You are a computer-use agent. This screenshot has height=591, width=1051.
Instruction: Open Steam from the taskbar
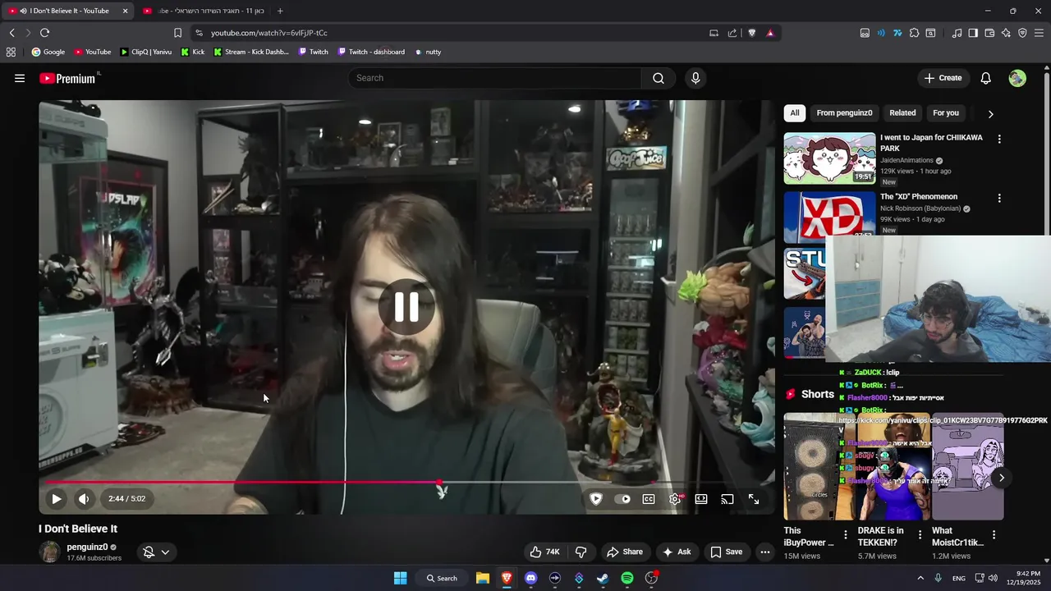click(x=603, y=578)
